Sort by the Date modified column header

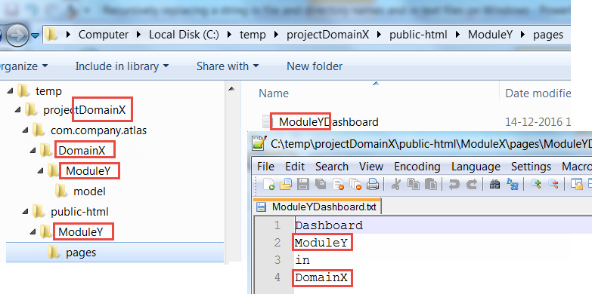(538, 93)
